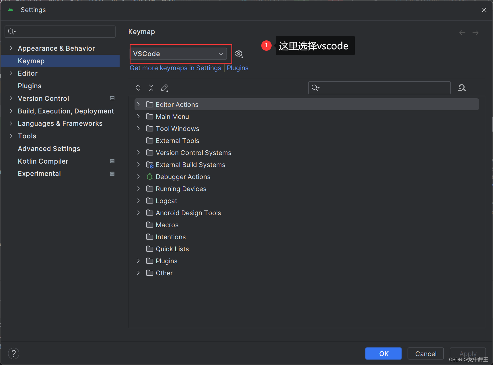The height and width of the screenshot is (365, 493).
Task: Click the Kotlin Compiler project-level marker icon
Action: tap(112, 161)
